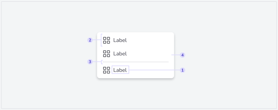Click annotation badge number 3
Image resolution: width=278 pixels, height=110 pixels.
[90, 62]
